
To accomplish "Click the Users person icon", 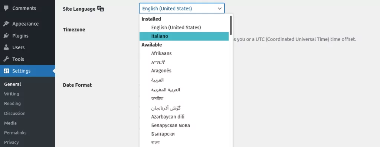I will pos(6,47).
